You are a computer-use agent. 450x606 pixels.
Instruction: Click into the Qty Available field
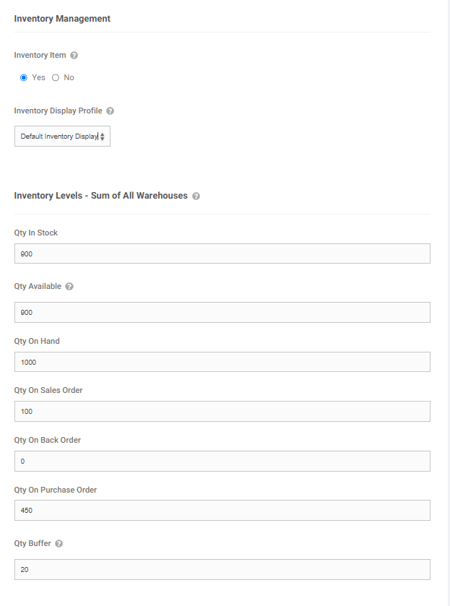click(x=222, y=312)
